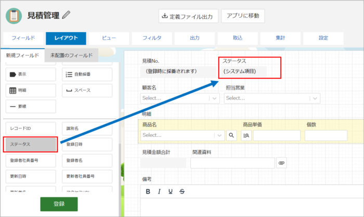Screen dimensions: 364x217
Task: Click the 見積金額合計 field
Action: 163,163
